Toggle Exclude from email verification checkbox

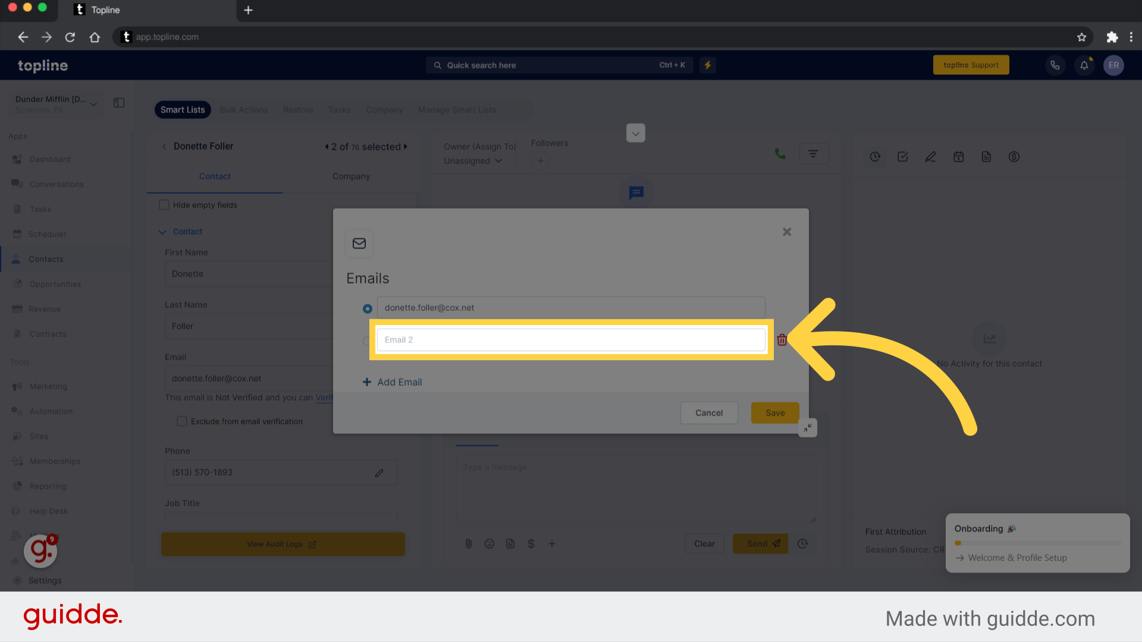(181, 421)
